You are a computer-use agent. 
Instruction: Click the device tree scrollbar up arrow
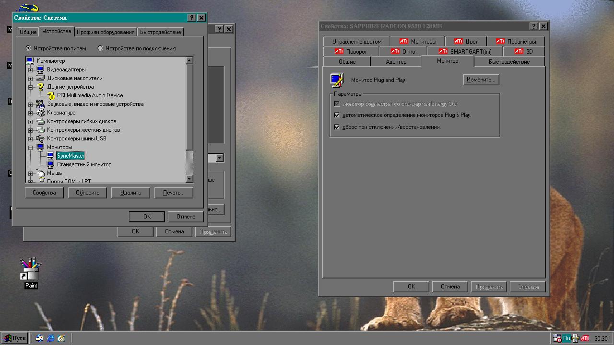point(189,60)
